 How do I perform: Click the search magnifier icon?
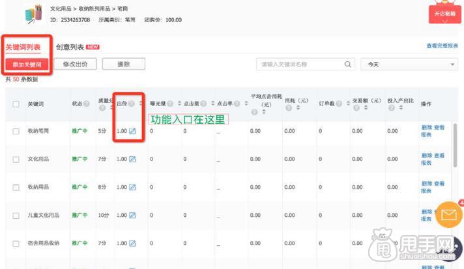coord(348,64)
